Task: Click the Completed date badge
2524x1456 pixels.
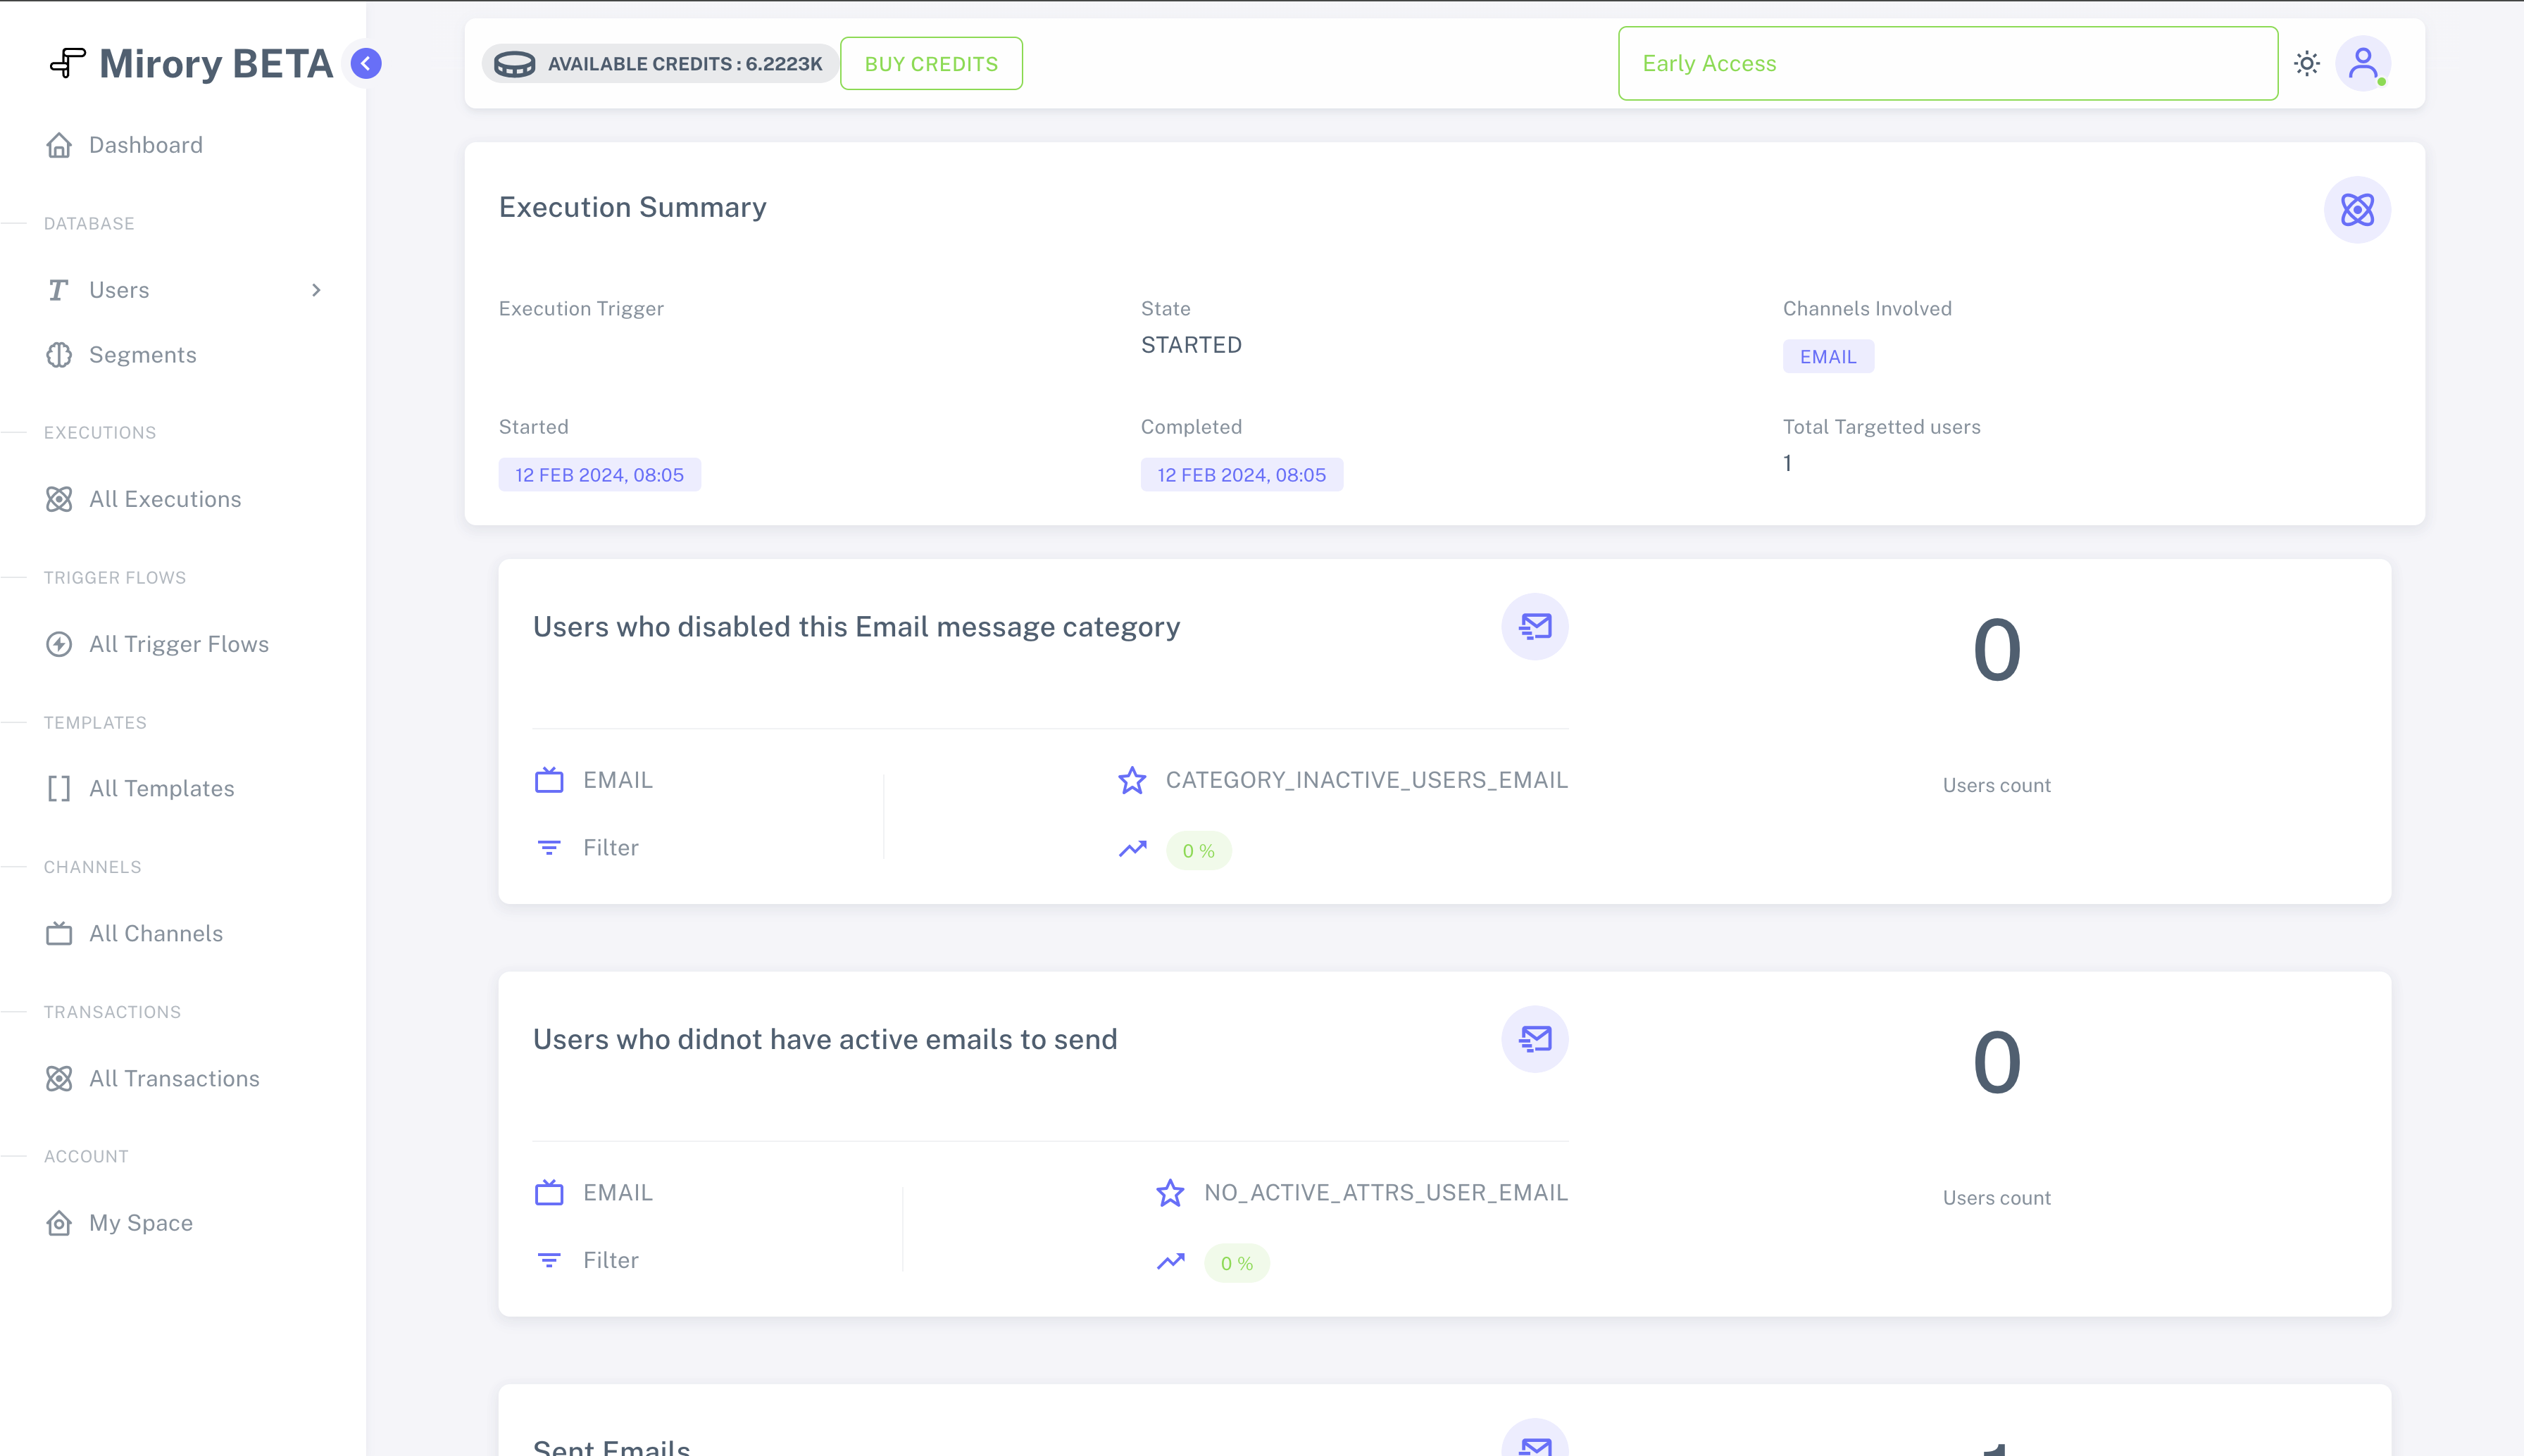Action: tap(1242, 475)
